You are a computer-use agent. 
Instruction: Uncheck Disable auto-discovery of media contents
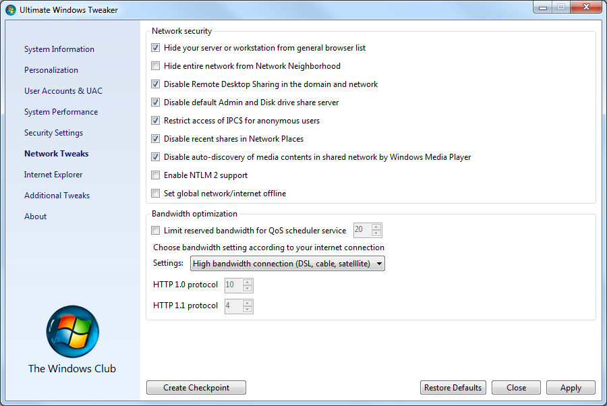[x=155, y=156]
